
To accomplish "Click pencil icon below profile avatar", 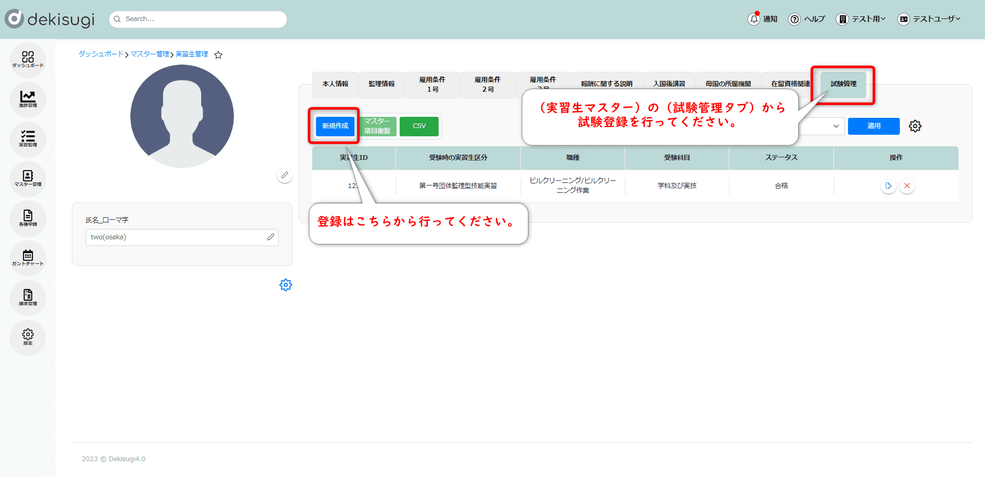I will [x=285, y=175].
